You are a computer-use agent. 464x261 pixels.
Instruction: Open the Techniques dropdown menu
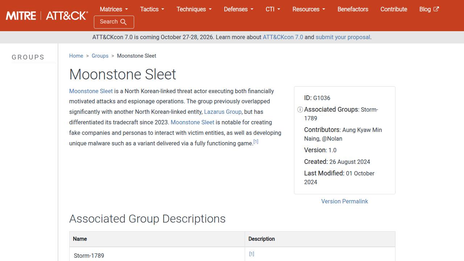tap(194, 9)
